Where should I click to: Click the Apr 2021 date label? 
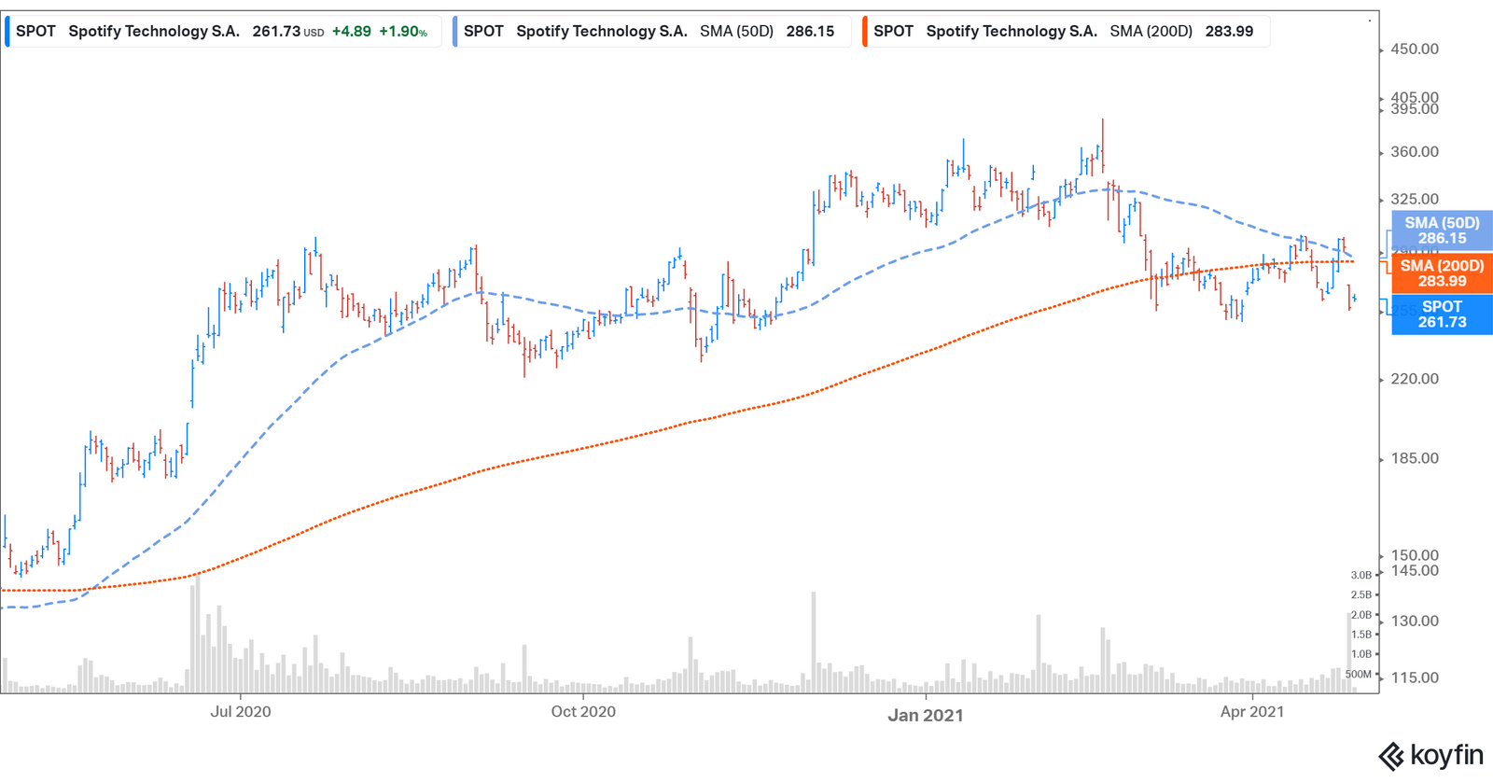(x=1252, y=711)
